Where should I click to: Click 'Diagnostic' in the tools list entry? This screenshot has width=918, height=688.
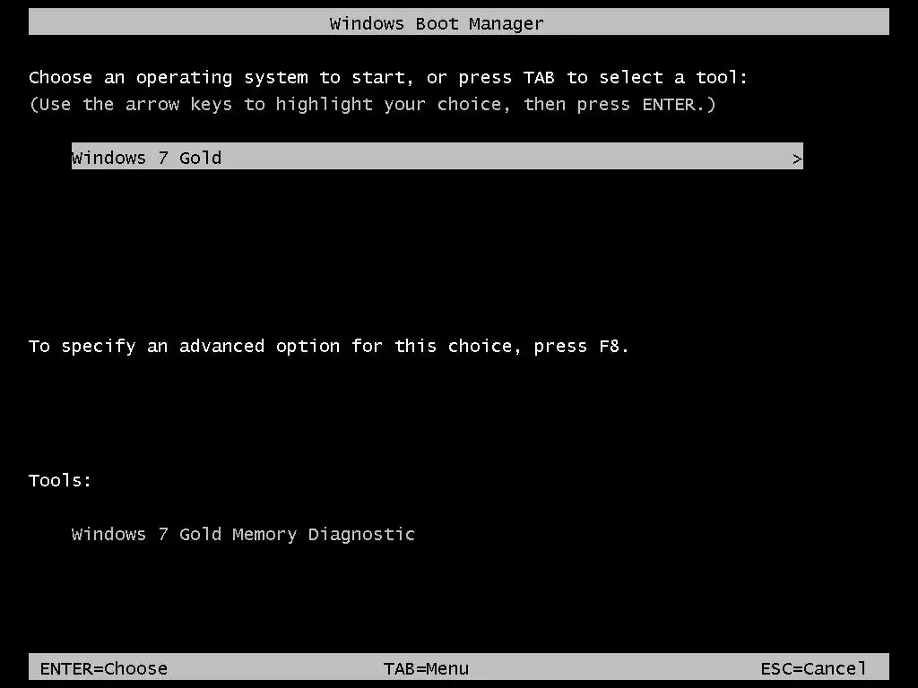coord(361,535)
